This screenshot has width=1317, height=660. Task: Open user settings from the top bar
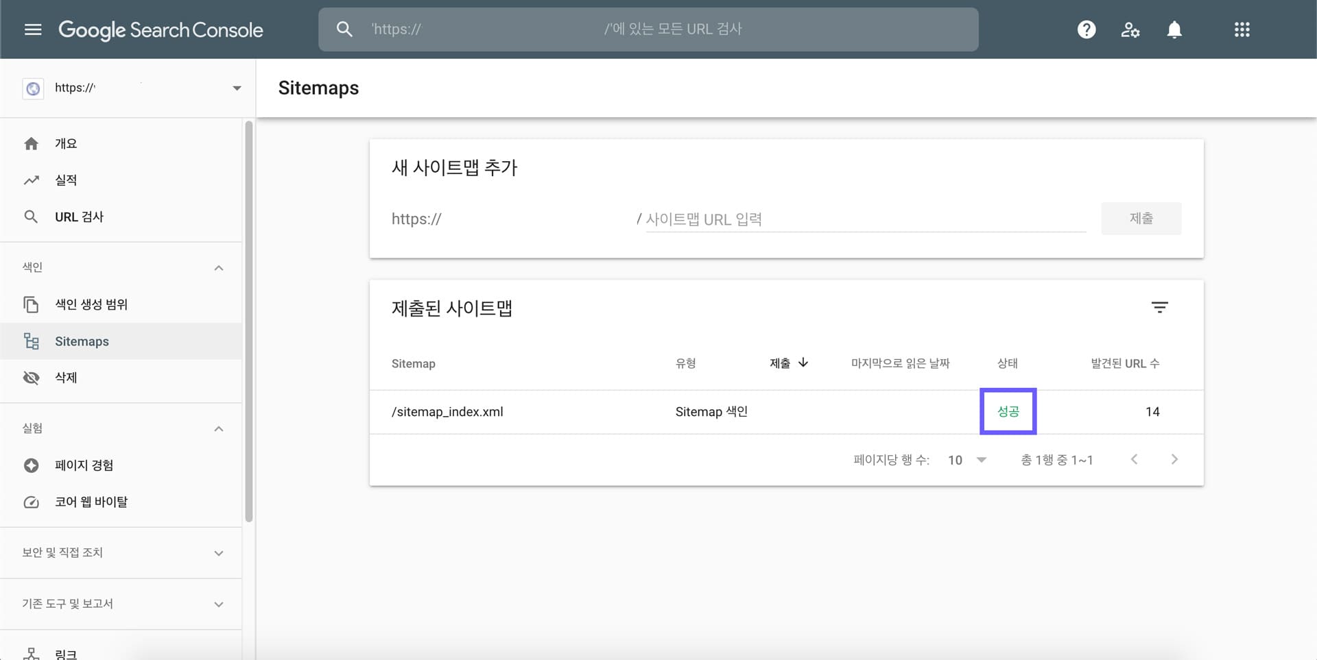[x=1130, y=29]
